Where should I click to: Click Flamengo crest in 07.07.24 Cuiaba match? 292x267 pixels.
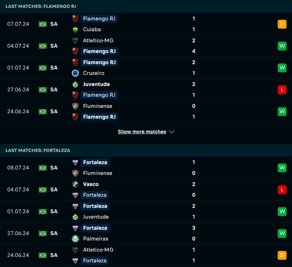click(x=75, y=19)
